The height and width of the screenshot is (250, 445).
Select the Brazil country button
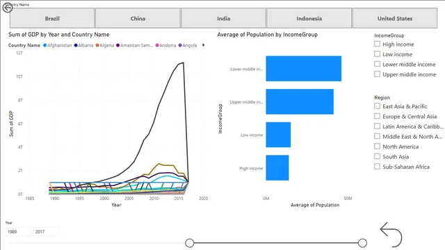tap(52, 19)
